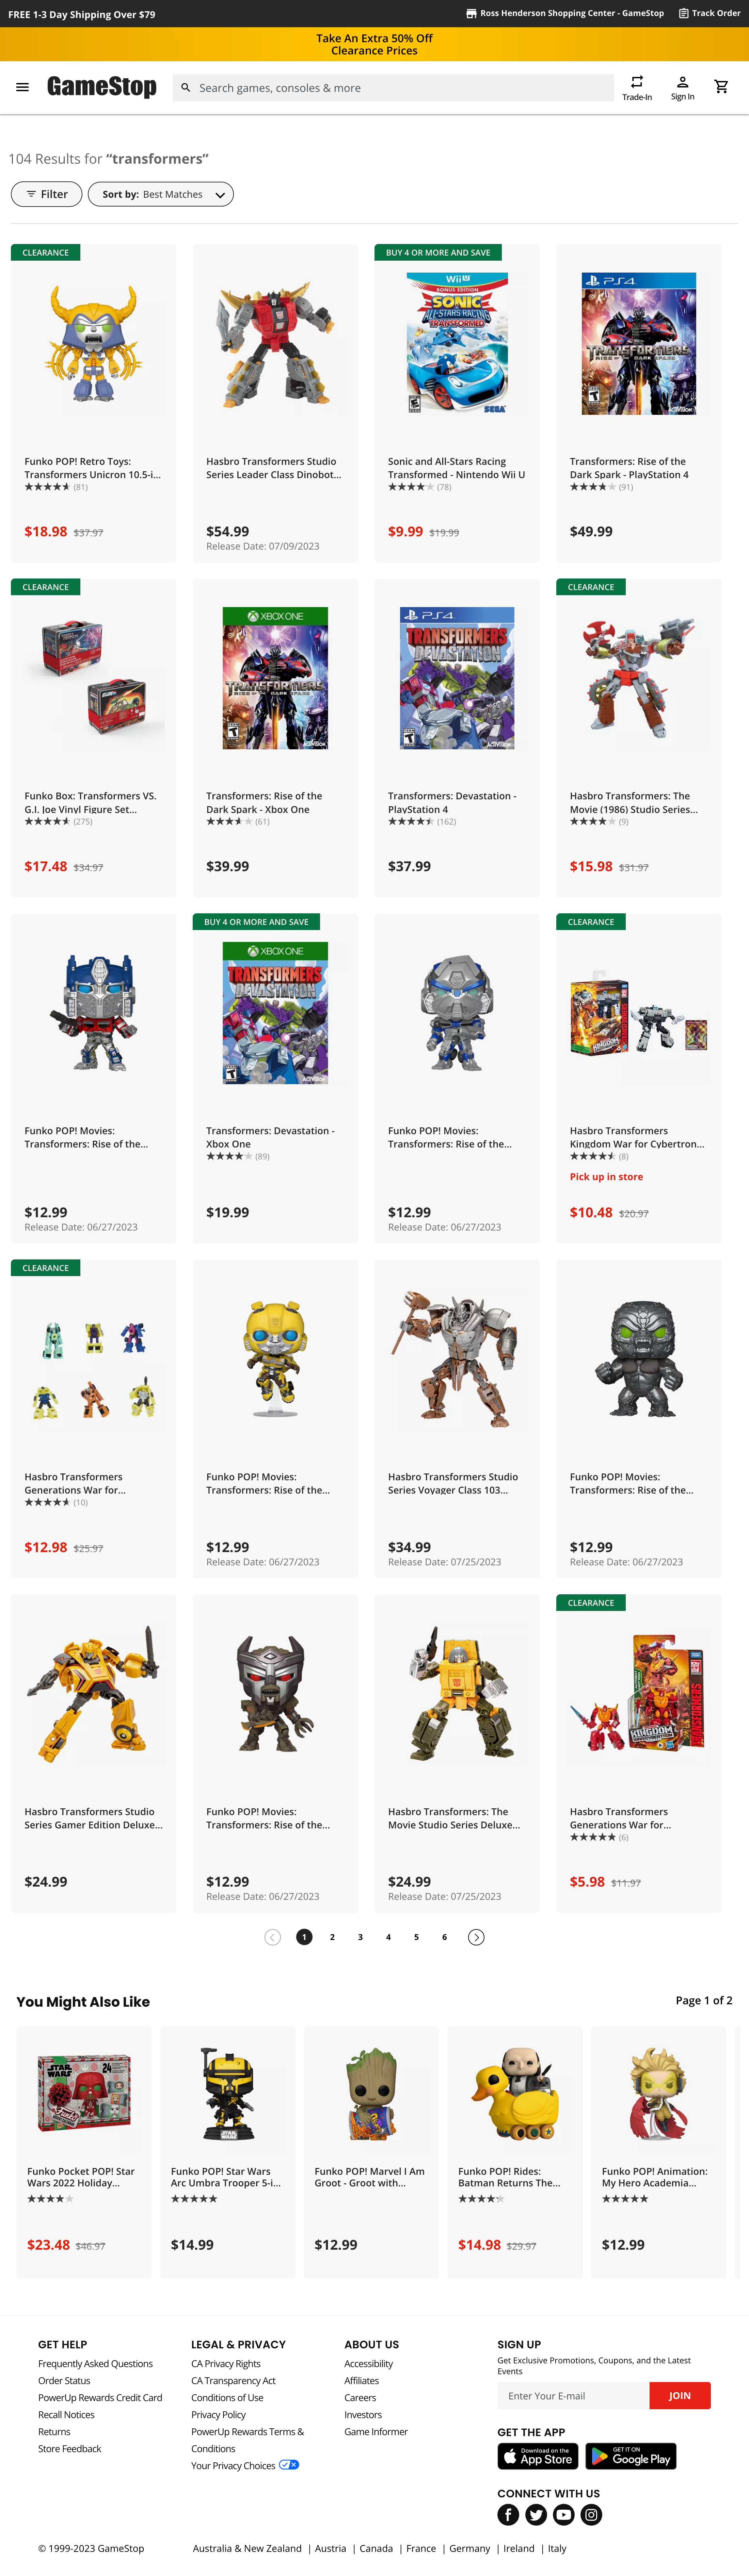The image size is (749, 2576).
Task: Open the Filter options
Action: (46, 194)
